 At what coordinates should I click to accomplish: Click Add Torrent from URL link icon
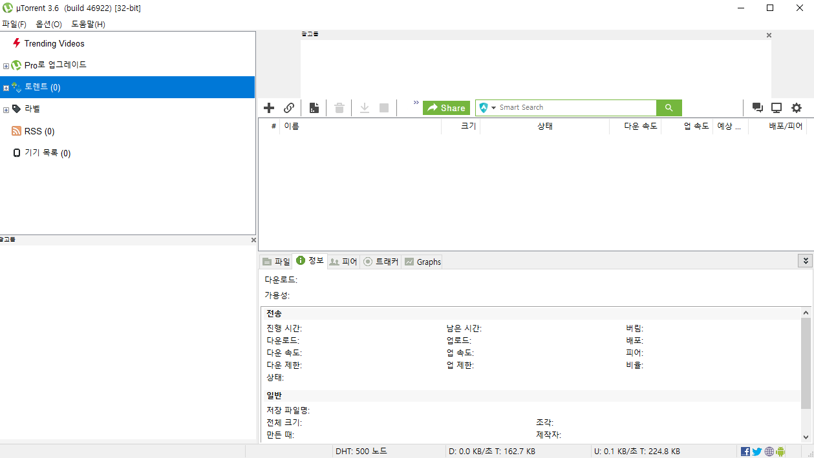[289, 108]
